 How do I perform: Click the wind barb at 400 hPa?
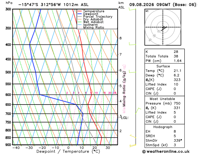(x=132, y=44)
